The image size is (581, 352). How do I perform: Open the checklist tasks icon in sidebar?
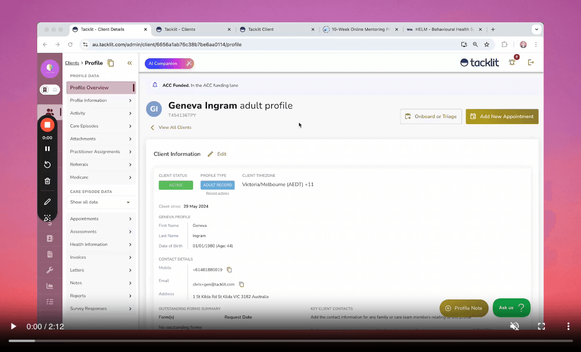click(x=50, y=302)
